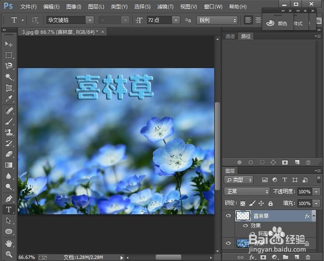Select the Clone Stamp tool
Viewport: 324px width, 261px height.
(9, 132)
